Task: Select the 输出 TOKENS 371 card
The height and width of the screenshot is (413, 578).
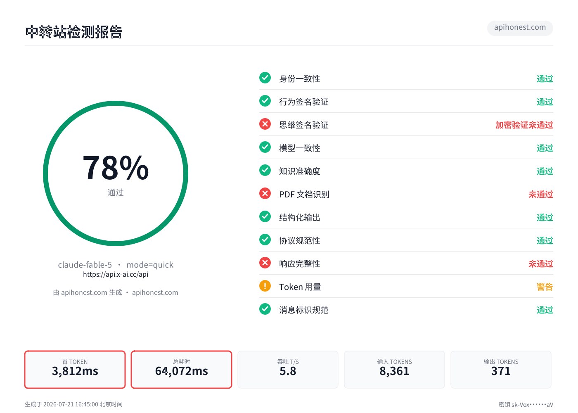Action: pyautogui.click(x=501, y=370)
